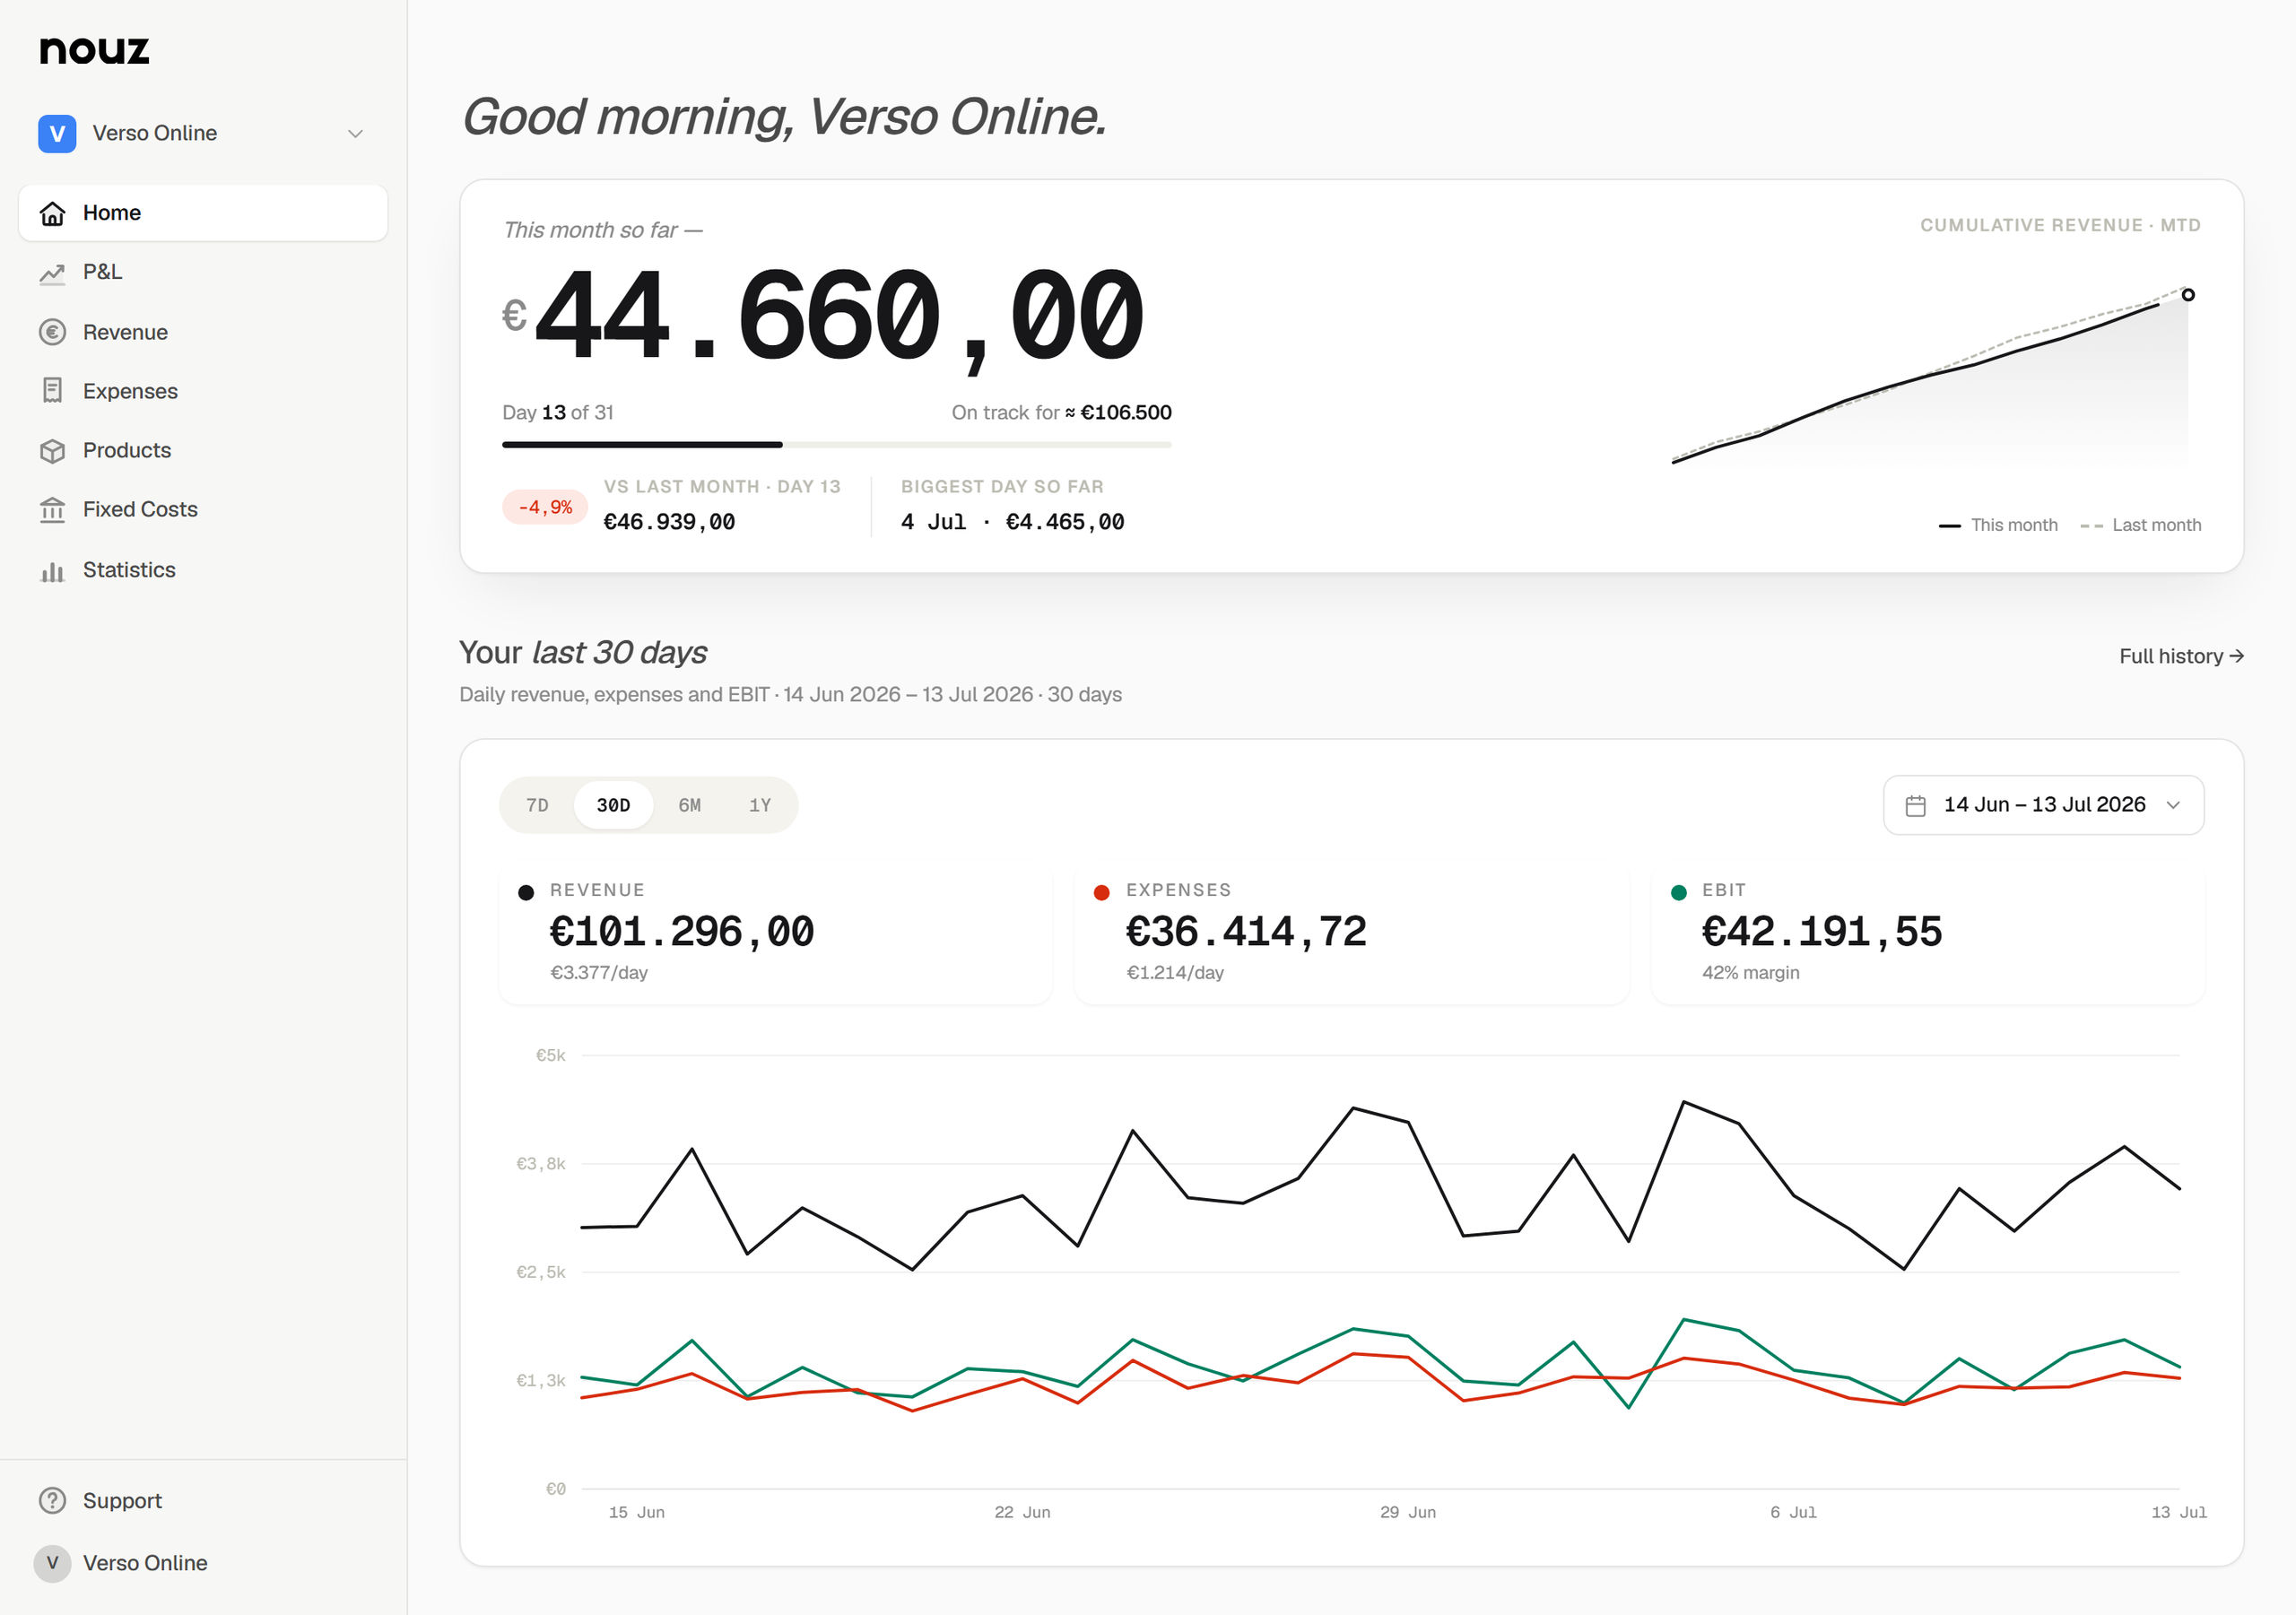Click the This month legend entry
The image size is (2296, 1615).
click(x=1998, y=525)
